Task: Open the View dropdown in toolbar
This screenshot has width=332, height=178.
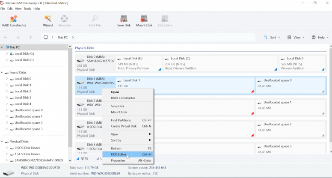Action: point(296,37)
